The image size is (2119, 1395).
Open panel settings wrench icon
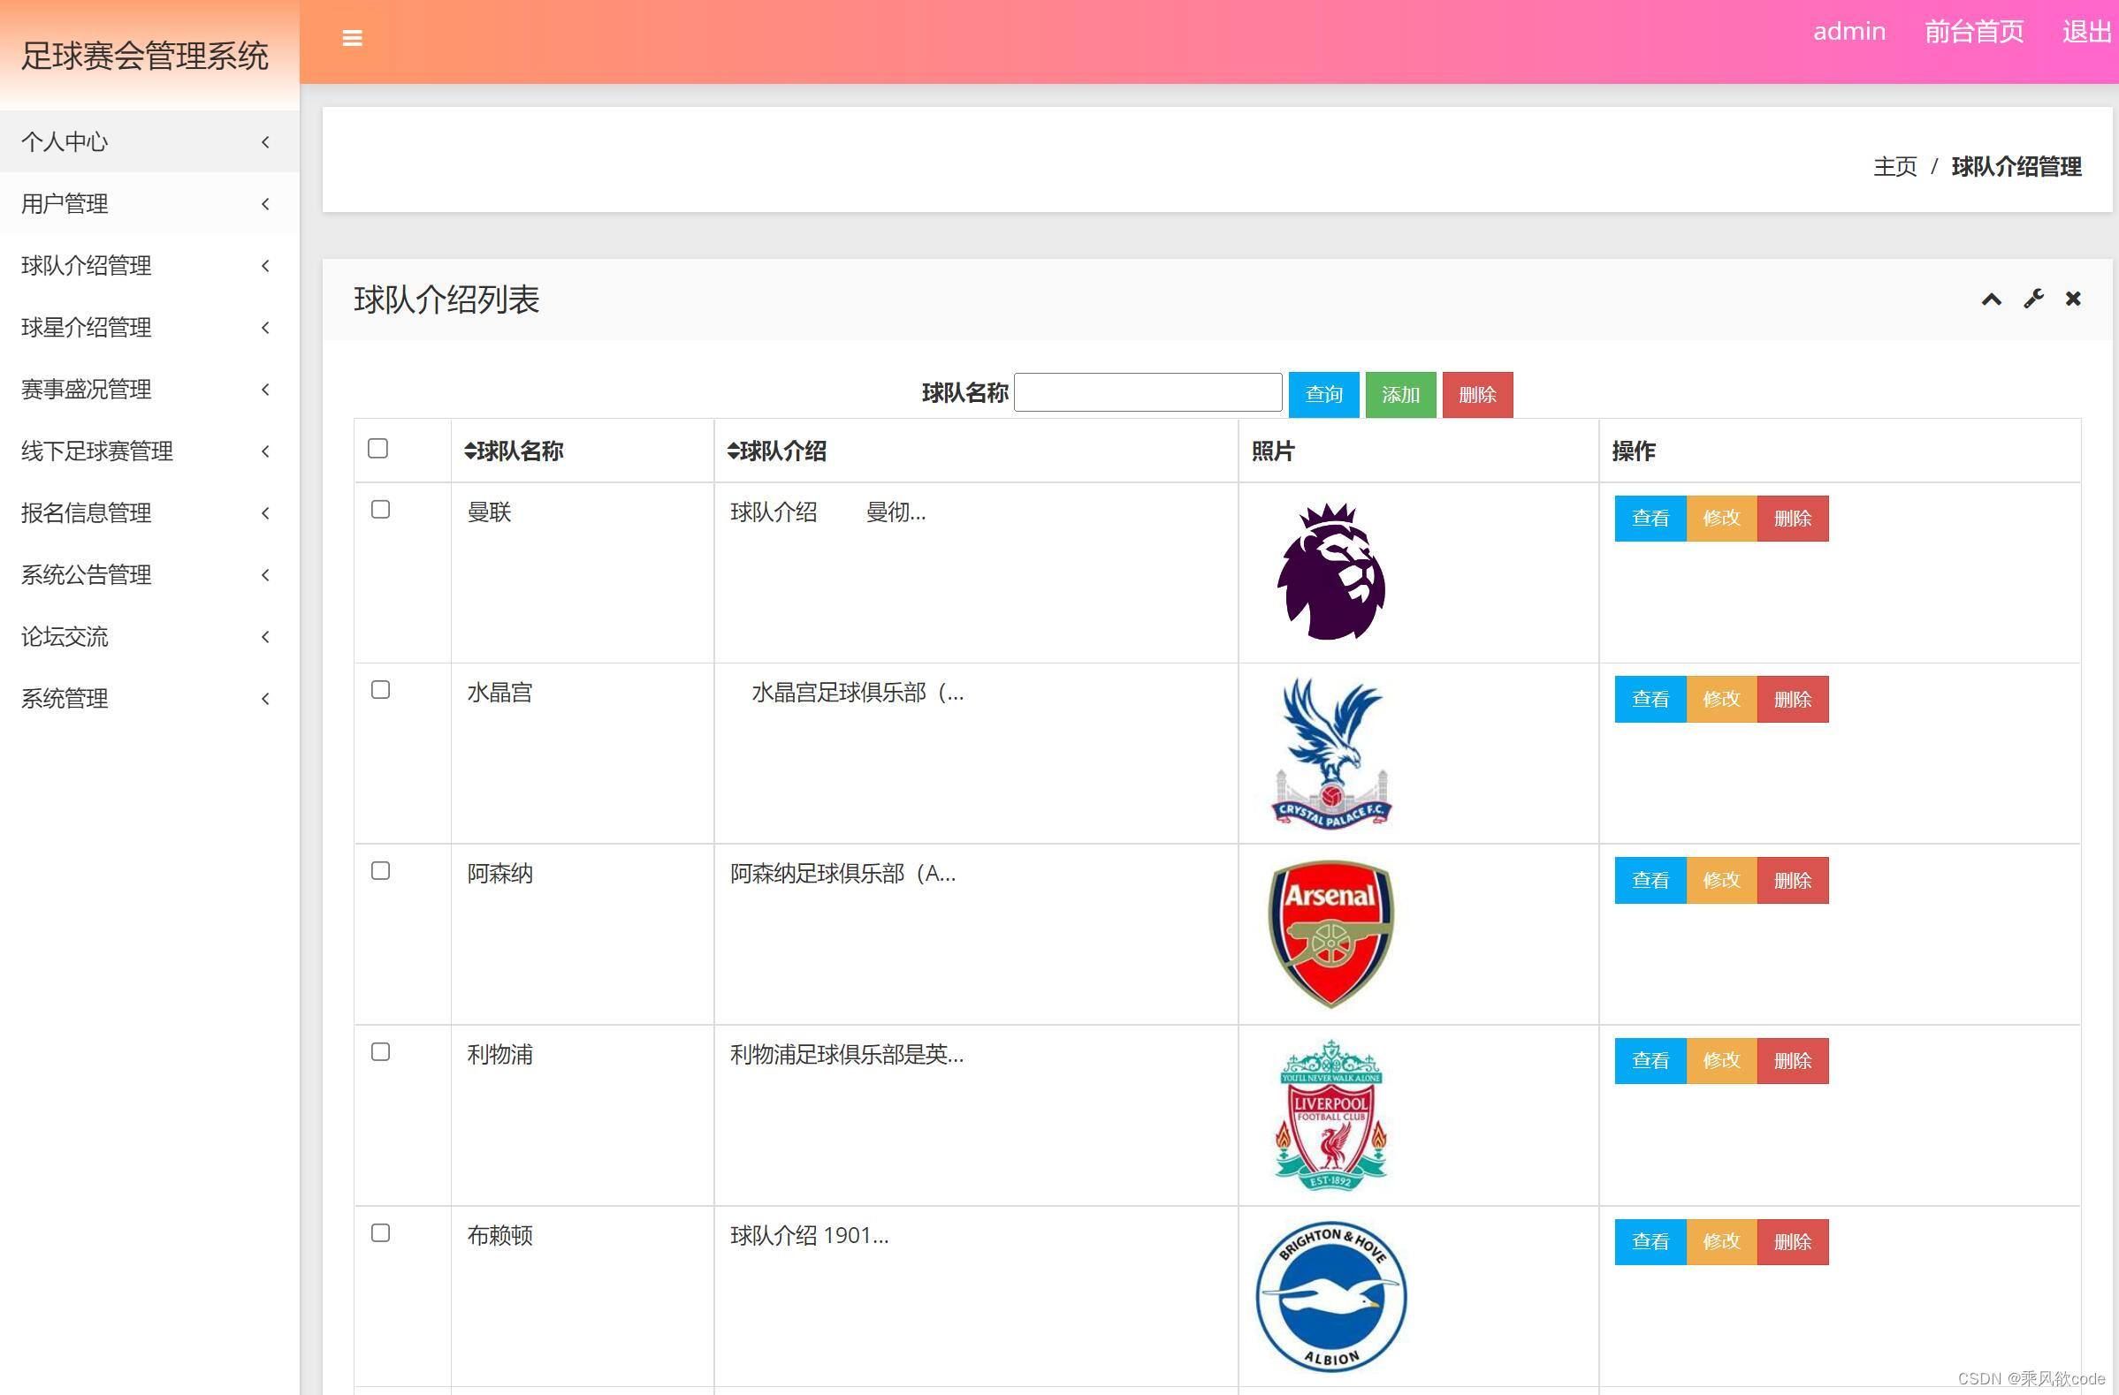pos(2032,299)
